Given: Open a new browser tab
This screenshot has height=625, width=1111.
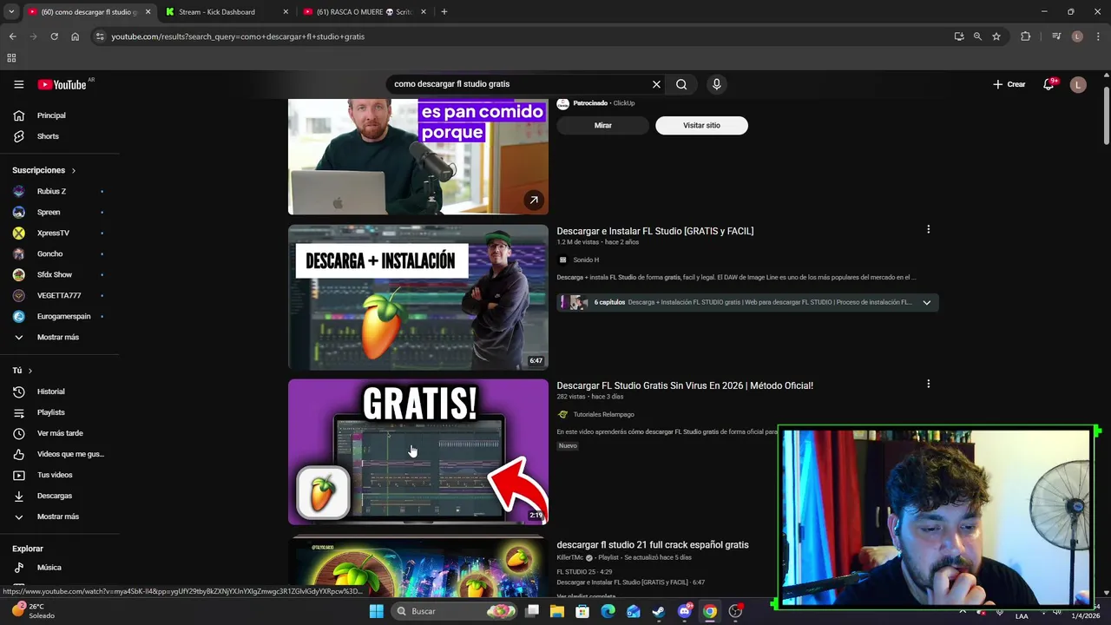Looking at the screenshot, I should 444,12.
